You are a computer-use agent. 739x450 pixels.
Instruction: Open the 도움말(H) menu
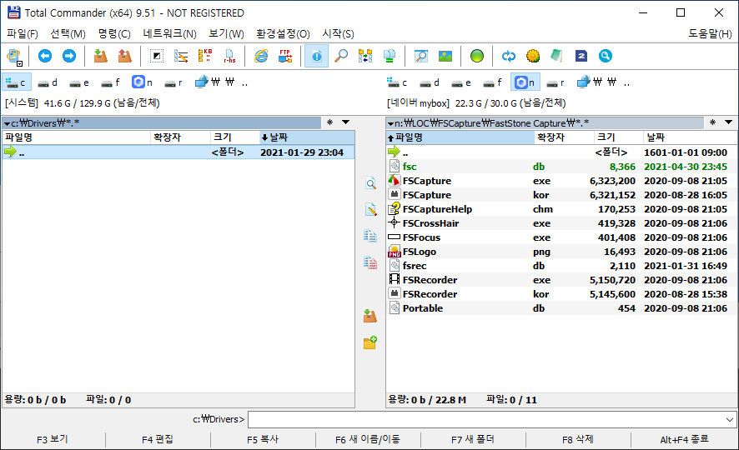[710, 34]
